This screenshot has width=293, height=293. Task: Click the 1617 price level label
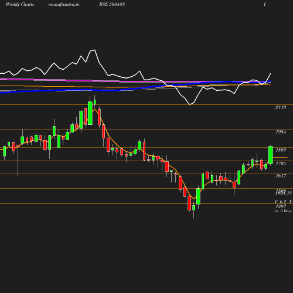(281, 176)
